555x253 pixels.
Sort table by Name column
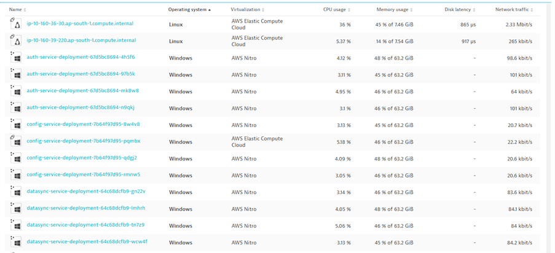coord(17,10)
